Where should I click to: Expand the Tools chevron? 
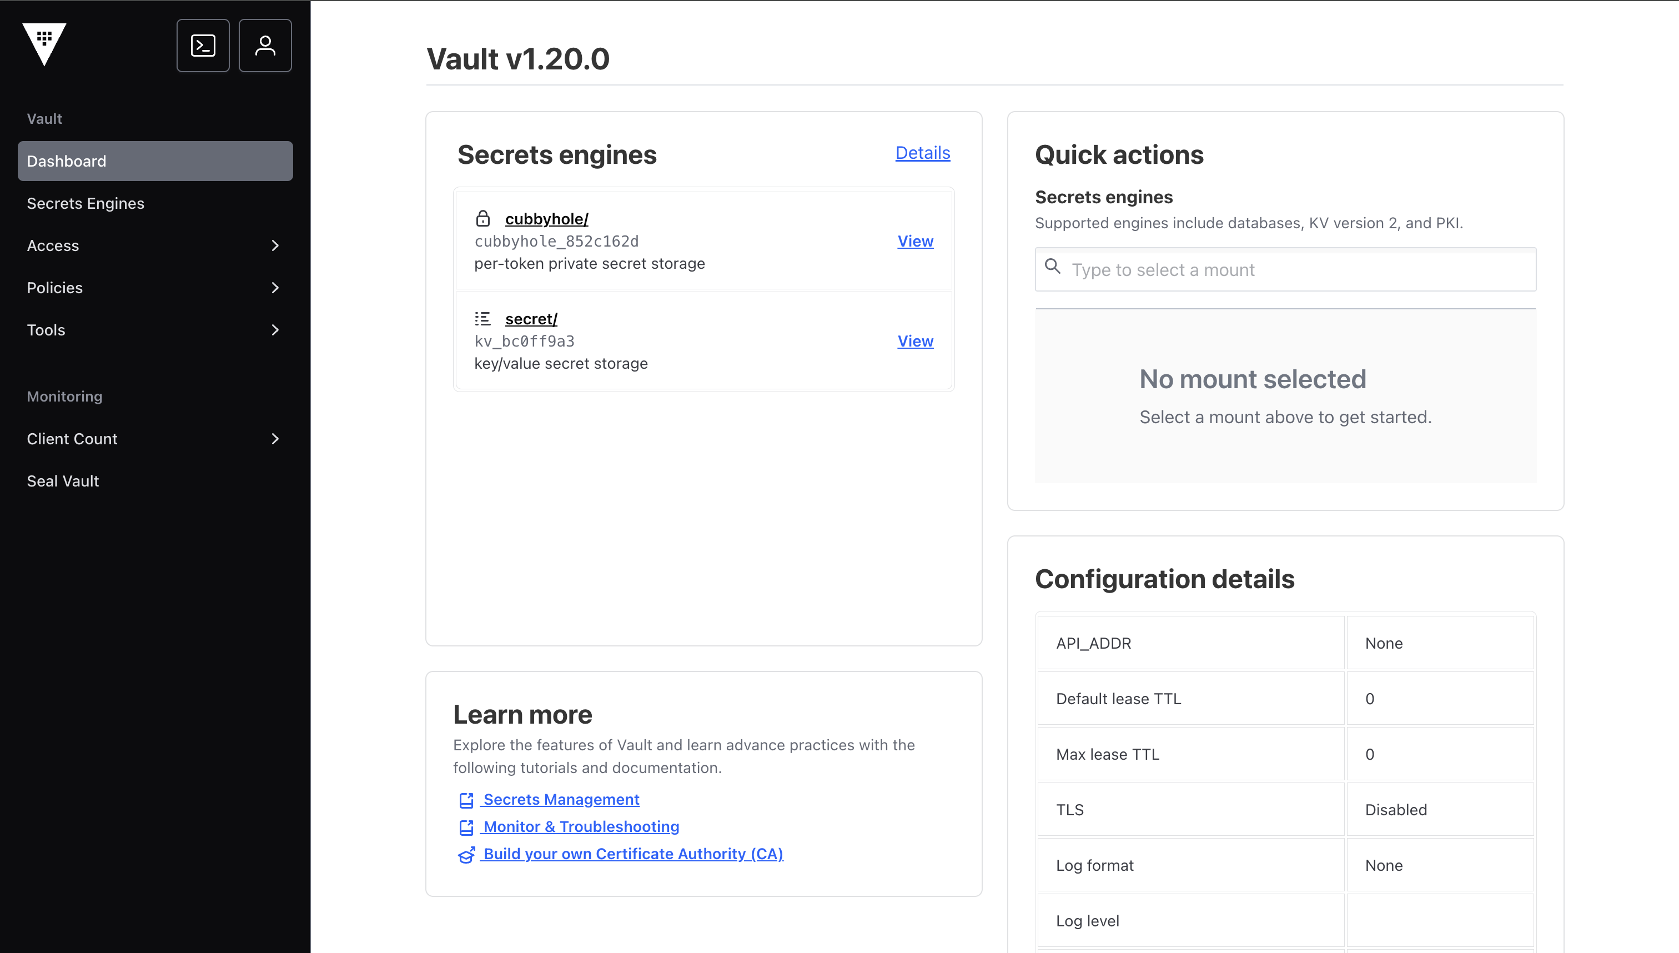[x=275, y=330]
